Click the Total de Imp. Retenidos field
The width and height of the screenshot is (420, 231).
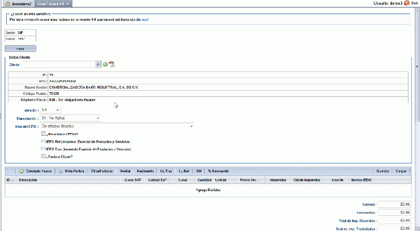tap(395, 221)
